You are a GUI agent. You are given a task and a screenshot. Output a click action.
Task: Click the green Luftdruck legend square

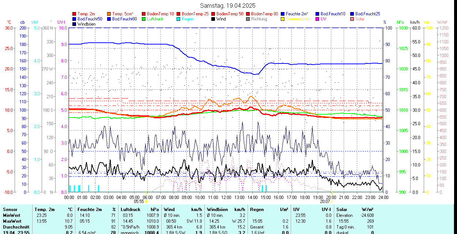click(x=144, y=19)
